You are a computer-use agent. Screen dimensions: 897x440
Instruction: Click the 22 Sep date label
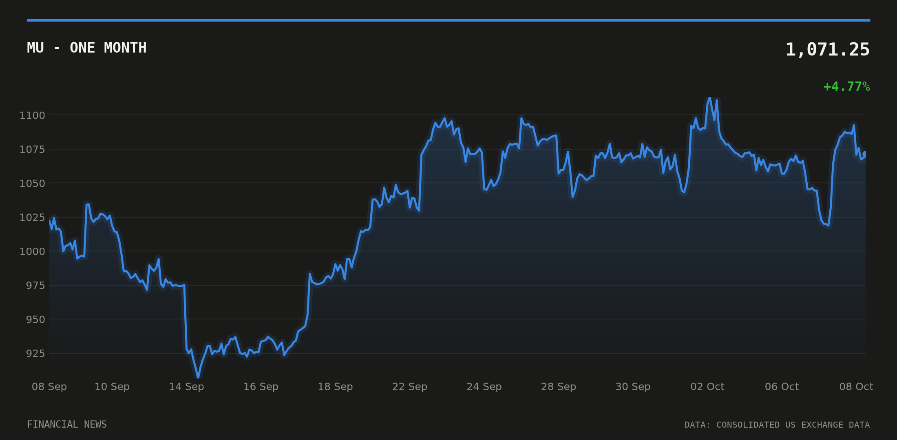click(410, 387)
